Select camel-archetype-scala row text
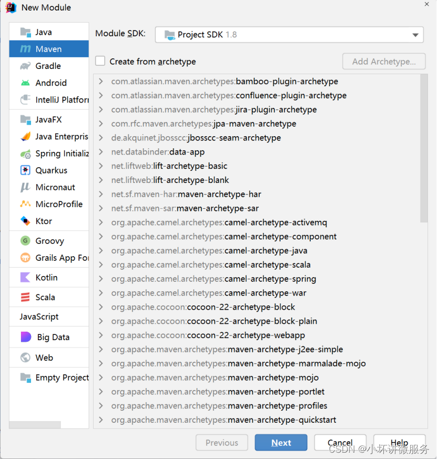437x459 pixels. point(211,264)
